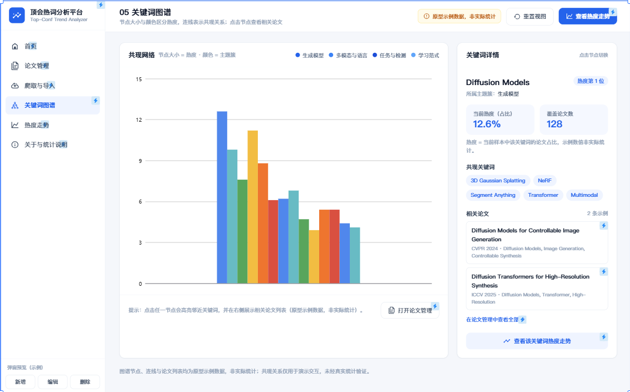
Task: Click the 学习范式 legend dot
Action: tap(413, 56)
